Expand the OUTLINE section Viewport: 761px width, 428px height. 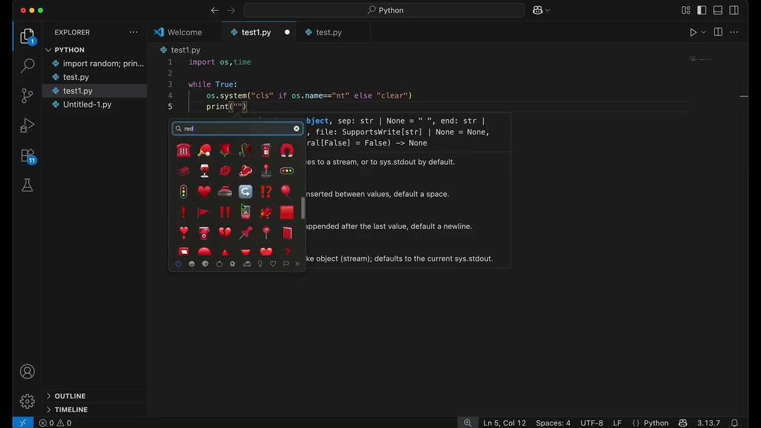pos(95,396)
